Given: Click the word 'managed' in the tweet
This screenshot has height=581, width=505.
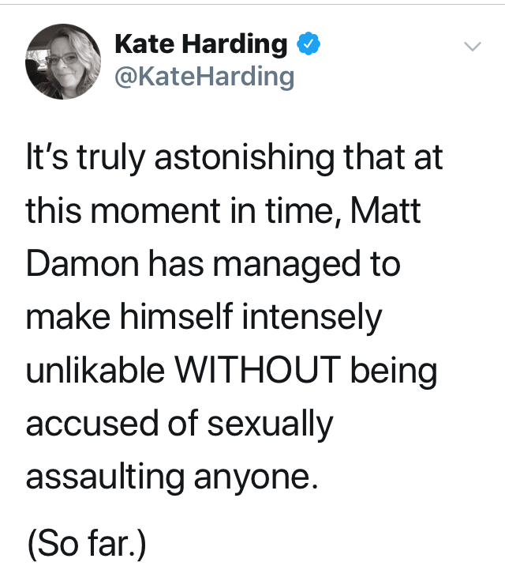Looking at the screenshot, I should (286, 266).
